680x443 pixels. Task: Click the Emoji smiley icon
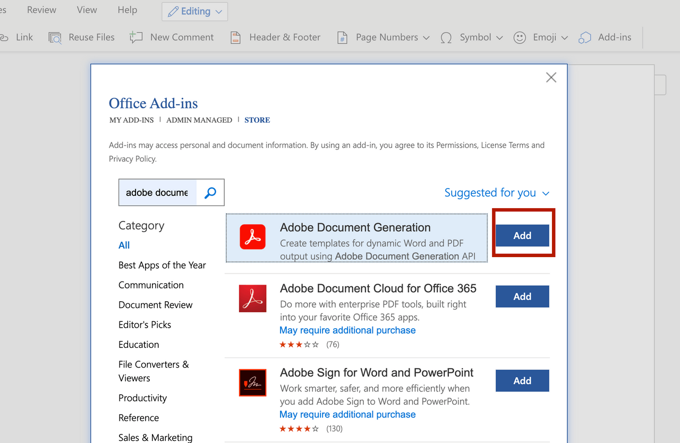[x=520, y=38]
